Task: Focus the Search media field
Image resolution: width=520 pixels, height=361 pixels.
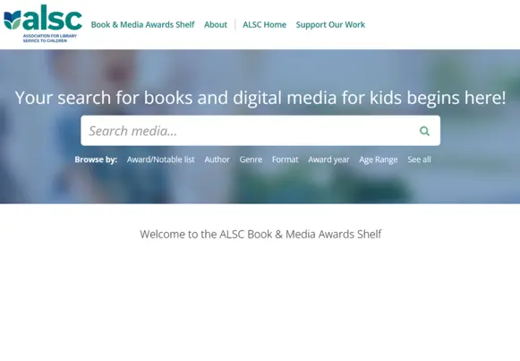Action: click(249, 131)
